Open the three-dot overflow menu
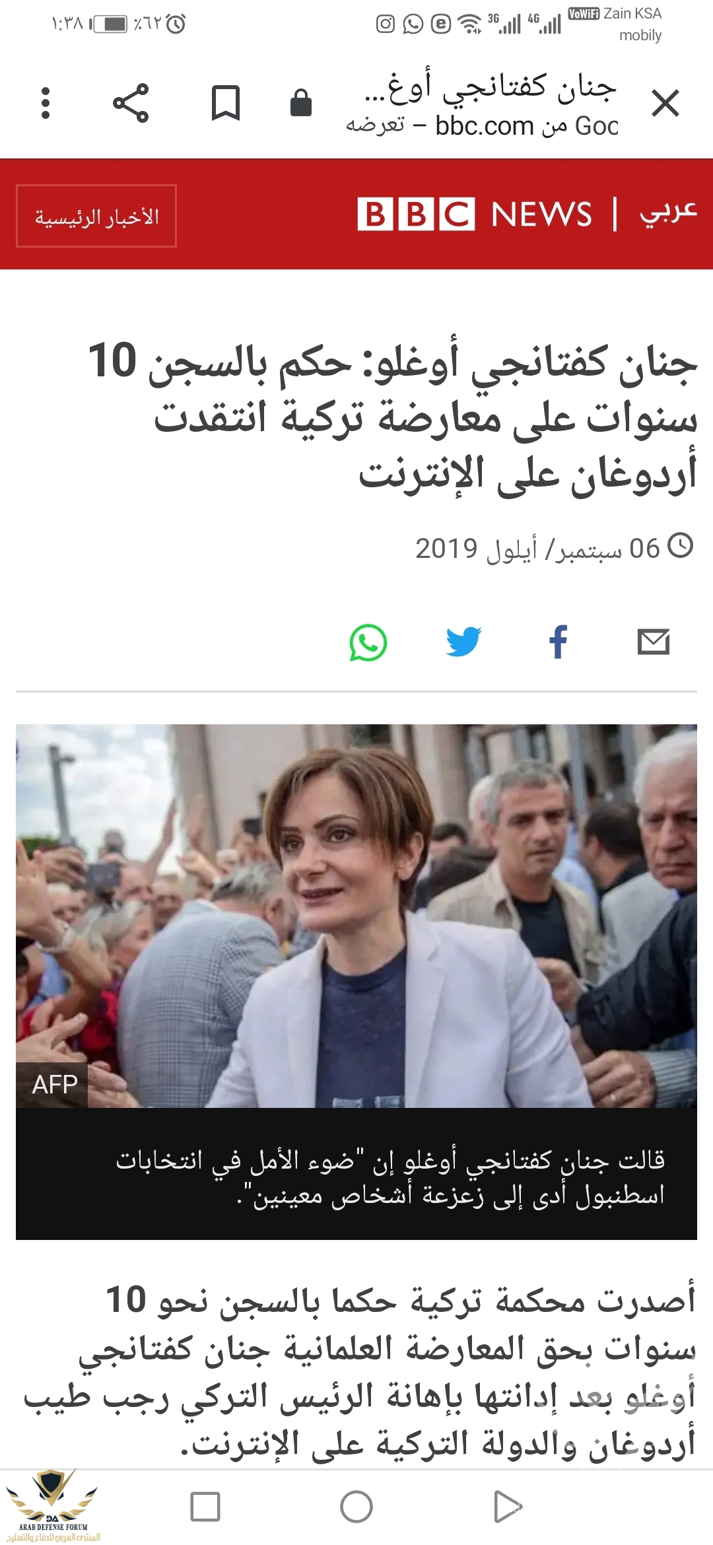The height and width of the screenshot is (1545, 713). (45, 103)
